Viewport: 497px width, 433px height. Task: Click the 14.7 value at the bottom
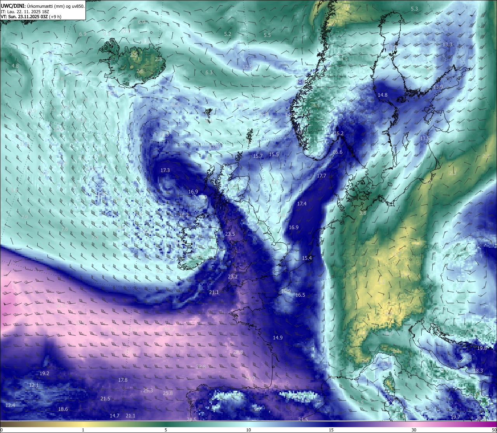(x=114, y=416)
